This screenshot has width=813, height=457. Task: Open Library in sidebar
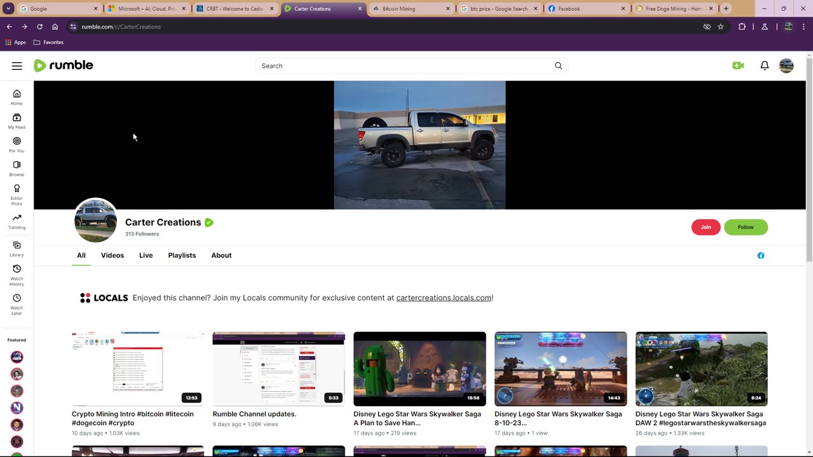(x=17, y=249)
